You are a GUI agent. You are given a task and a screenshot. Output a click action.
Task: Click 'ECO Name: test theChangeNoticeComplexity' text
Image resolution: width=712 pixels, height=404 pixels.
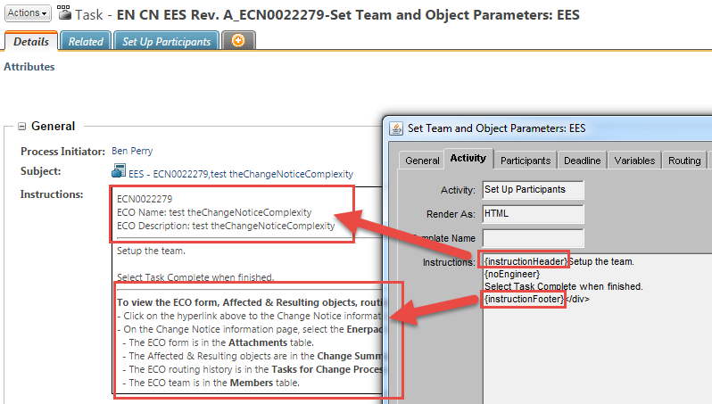point(214,212)
